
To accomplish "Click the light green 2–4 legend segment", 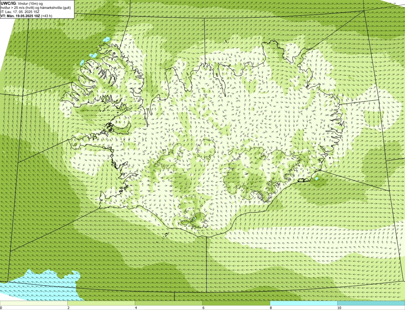I will point(101,303).
